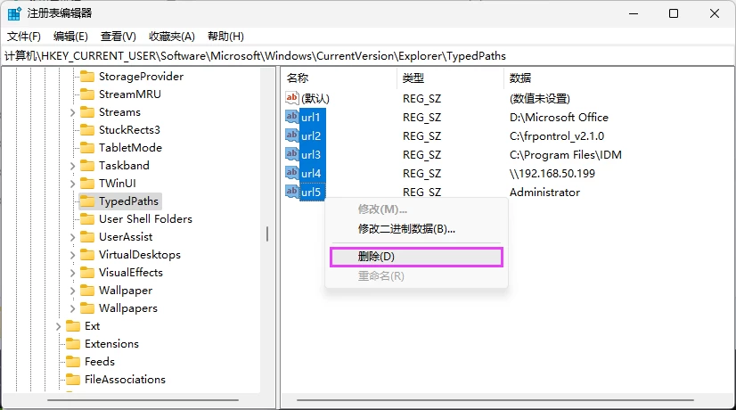The image size is (736, 410).
Task: Expand the Taskband key
Action: (x=72, y=166)
